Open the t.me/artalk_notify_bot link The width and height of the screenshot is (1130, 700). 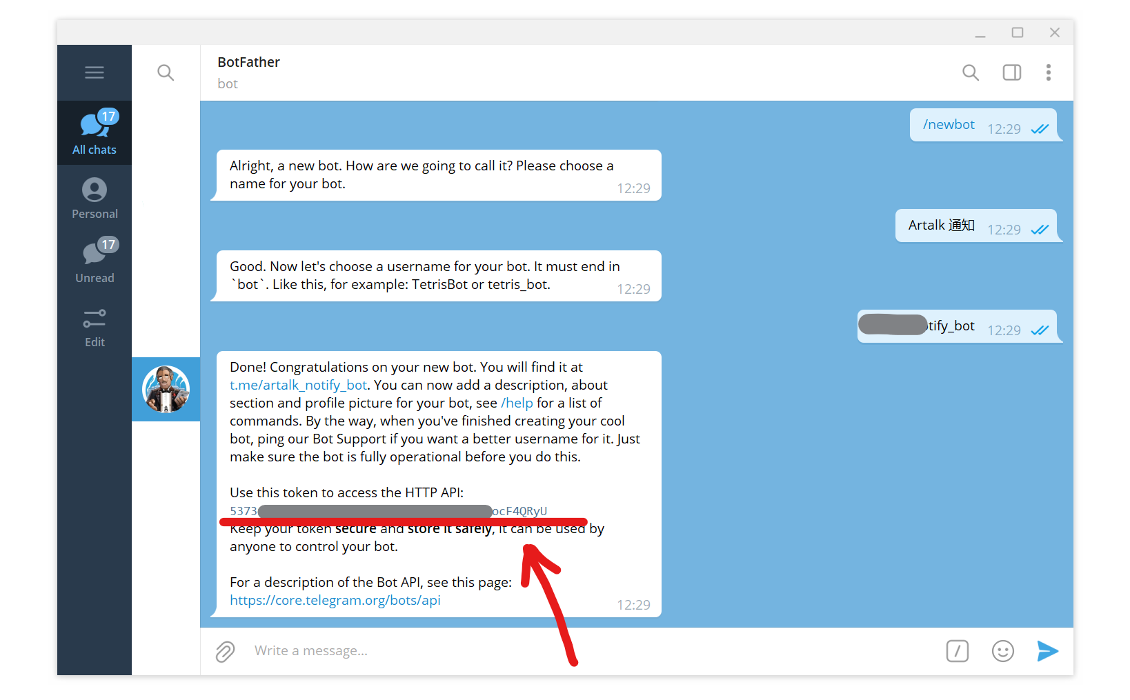coord(298,386)
